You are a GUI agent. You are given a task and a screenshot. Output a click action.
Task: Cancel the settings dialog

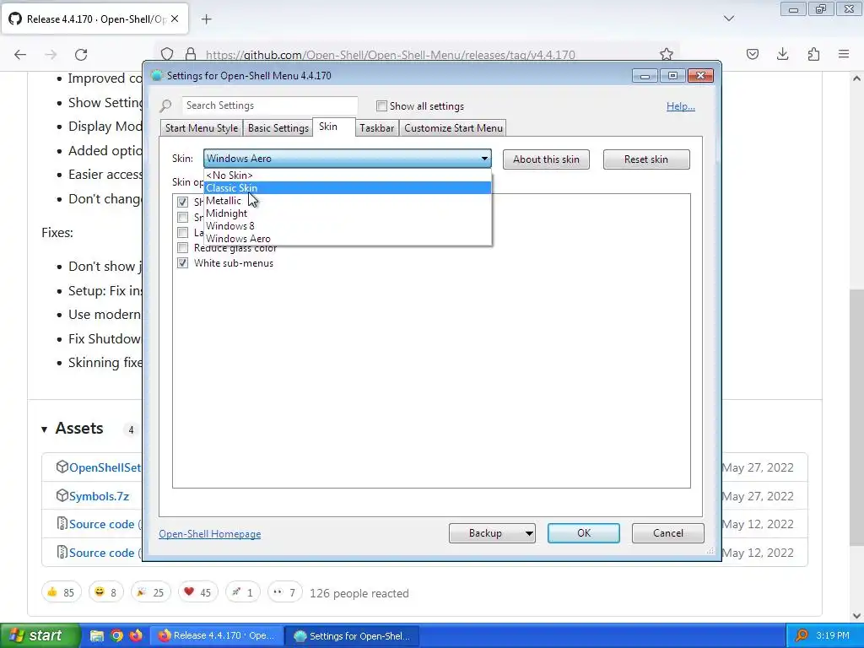[x=668, y=533]
